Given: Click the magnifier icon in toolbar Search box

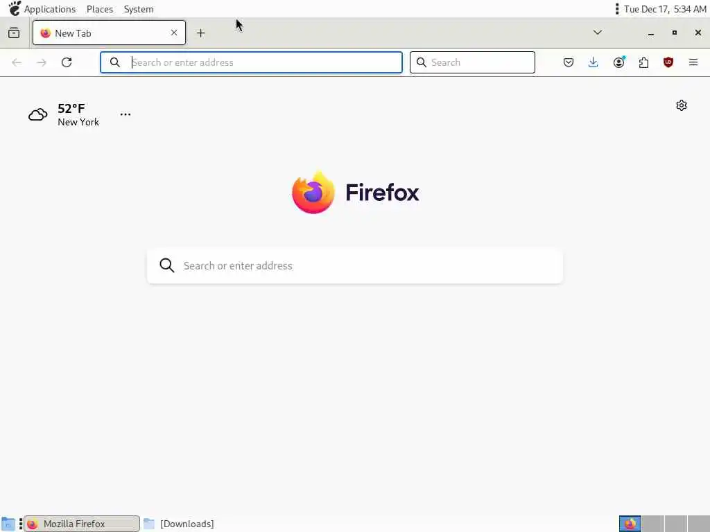Looking at the screenshot, I should point(421,62).
